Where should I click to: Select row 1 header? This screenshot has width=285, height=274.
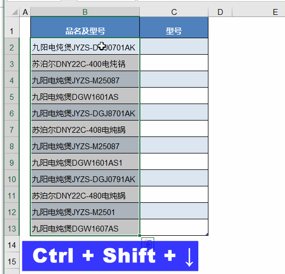pos(12,27)
